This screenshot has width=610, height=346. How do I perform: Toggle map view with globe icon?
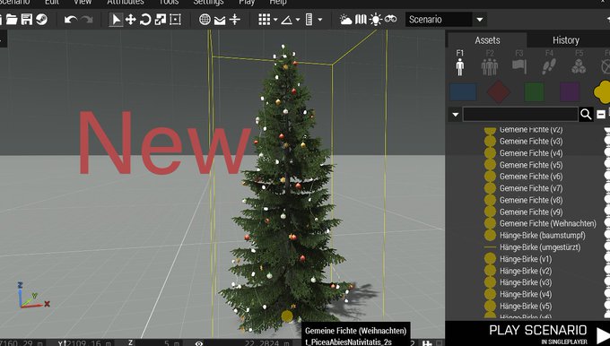(x=205, y=20)
